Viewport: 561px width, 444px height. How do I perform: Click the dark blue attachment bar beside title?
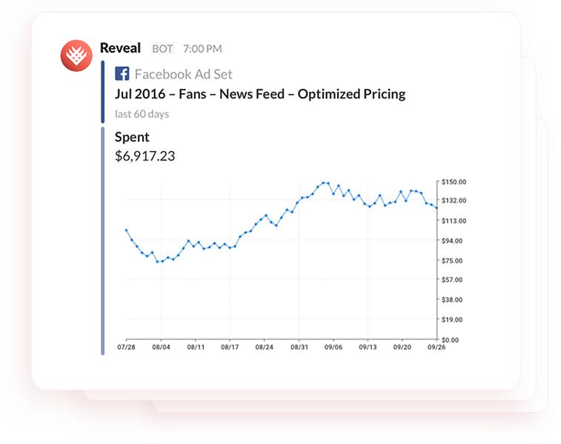[x=103, y=92]
